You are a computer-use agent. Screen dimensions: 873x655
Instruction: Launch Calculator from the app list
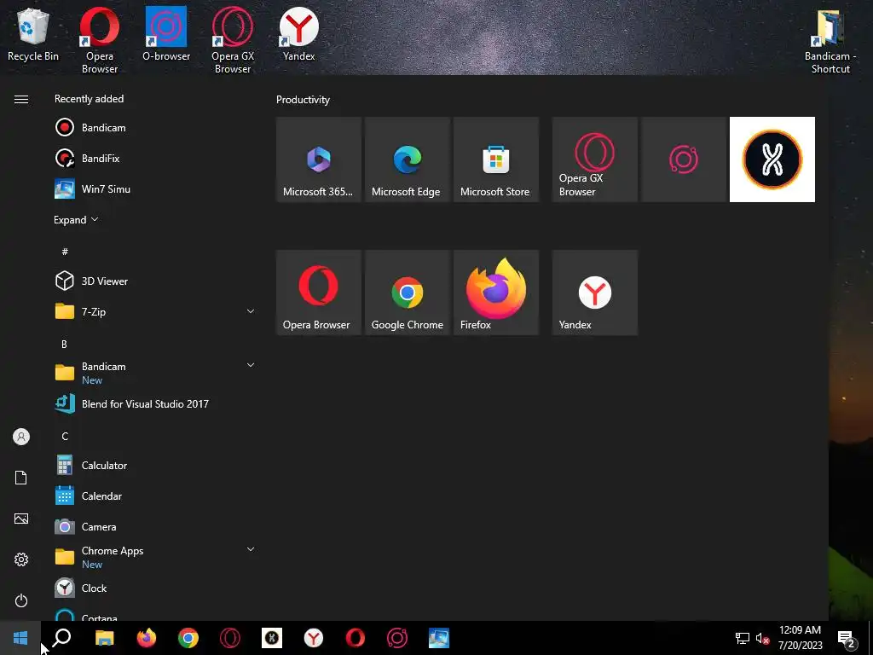pyautogui.click(x=155, y=465)
